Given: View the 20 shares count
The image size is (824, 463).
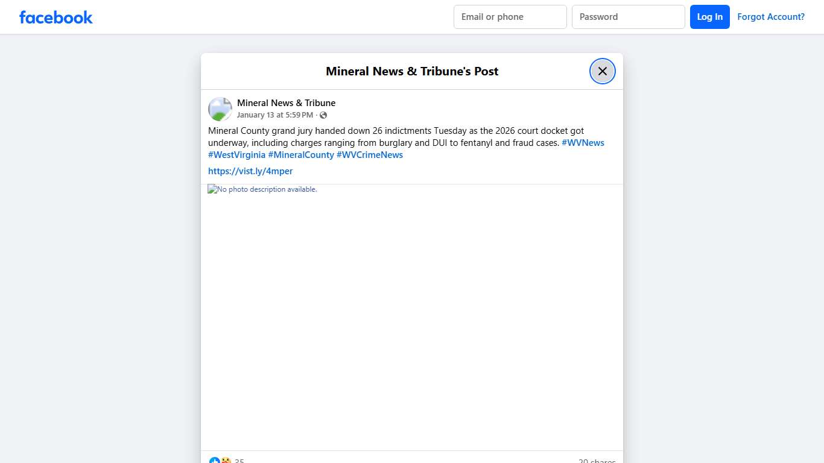Looking at the screenshot, I should pos(597,461).
